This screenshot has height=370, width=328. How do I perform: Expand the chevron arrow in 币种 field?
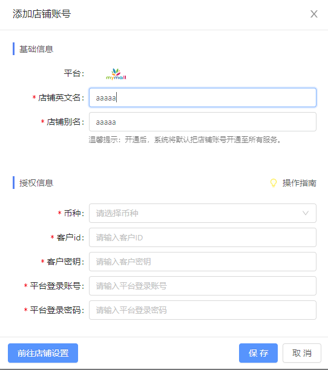click(306, 213)
